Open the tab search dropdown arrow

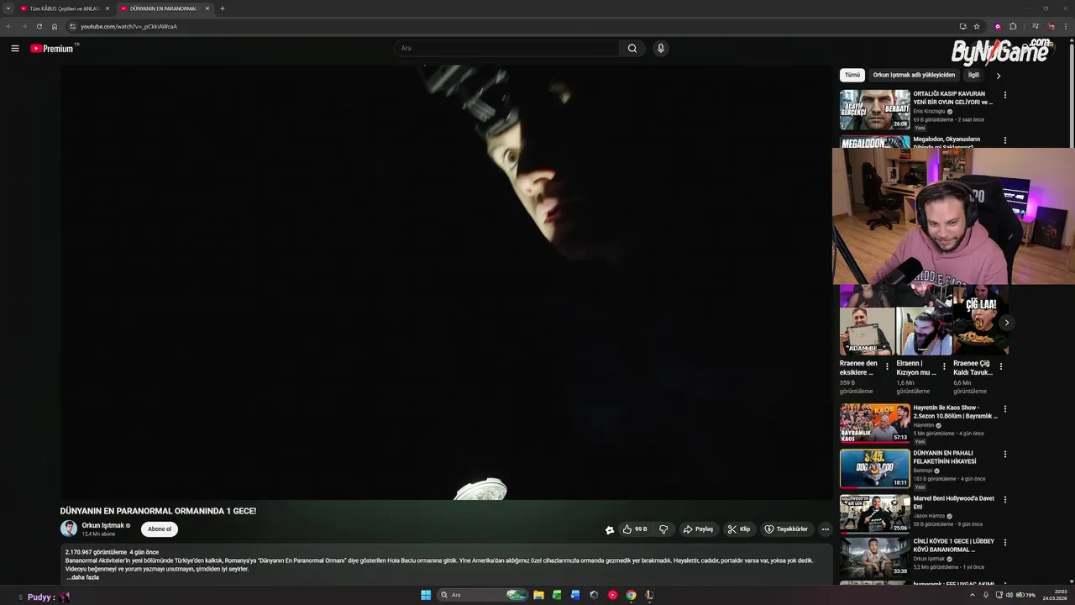coord(8,8)
